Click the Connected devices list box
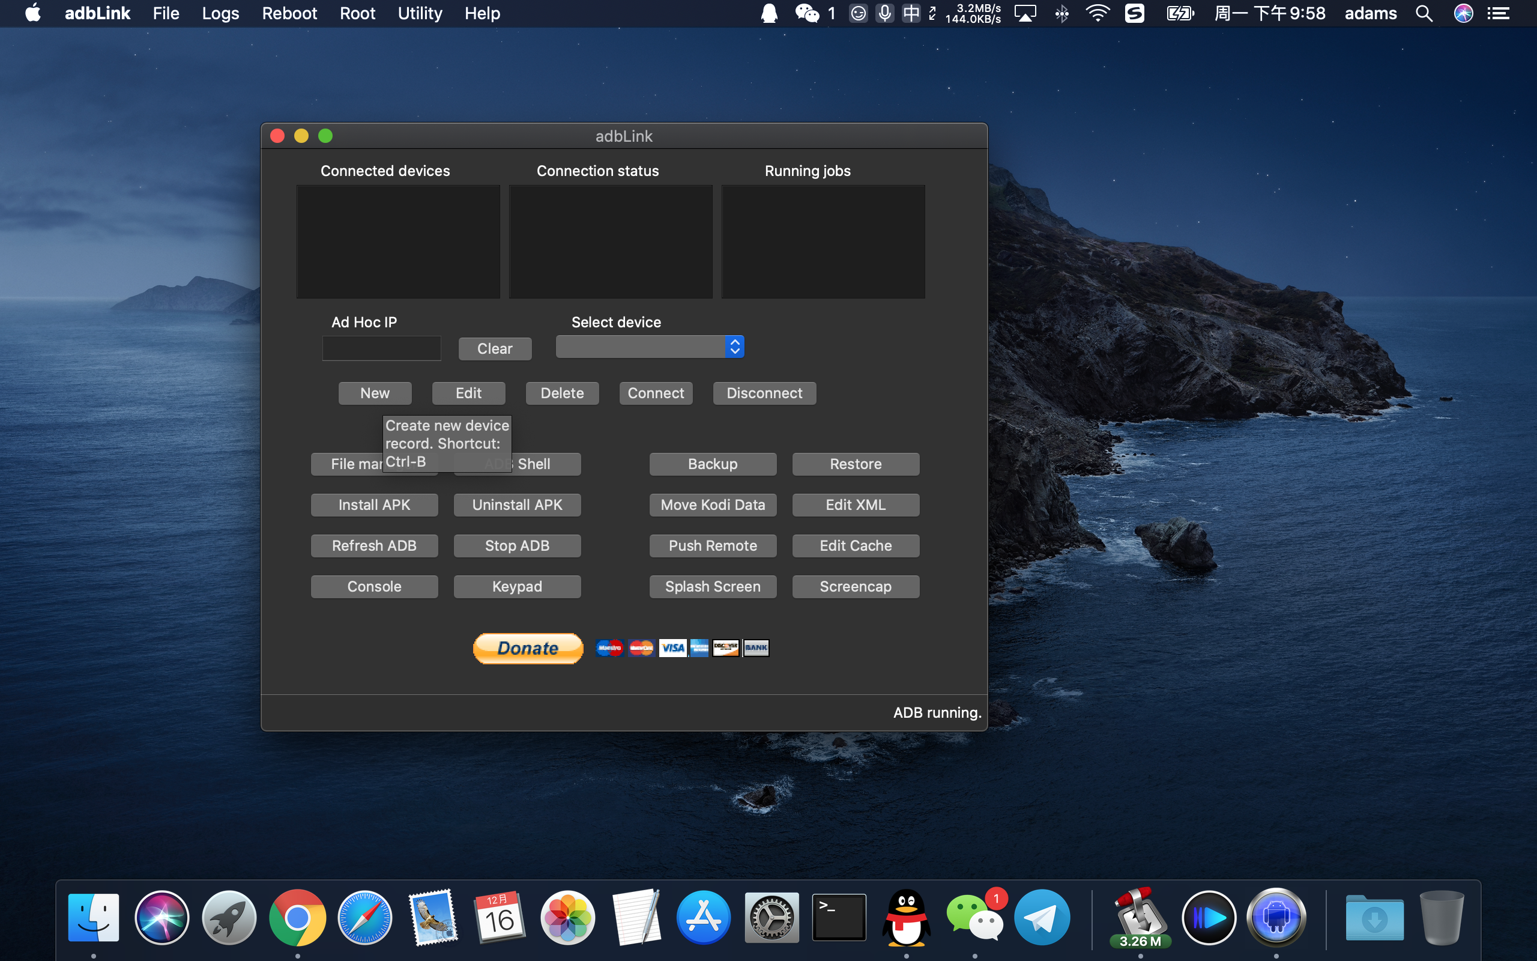 pos(398,241)
